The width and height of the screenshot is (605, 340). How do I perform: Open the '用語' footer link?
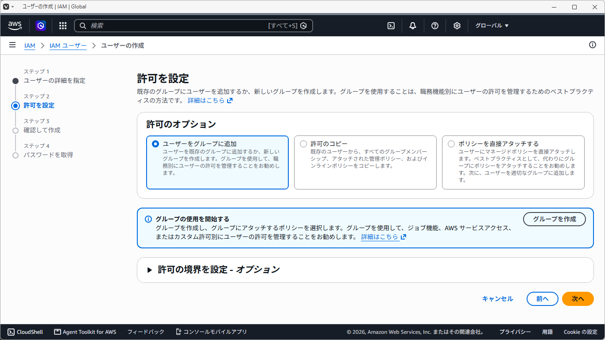547,332
